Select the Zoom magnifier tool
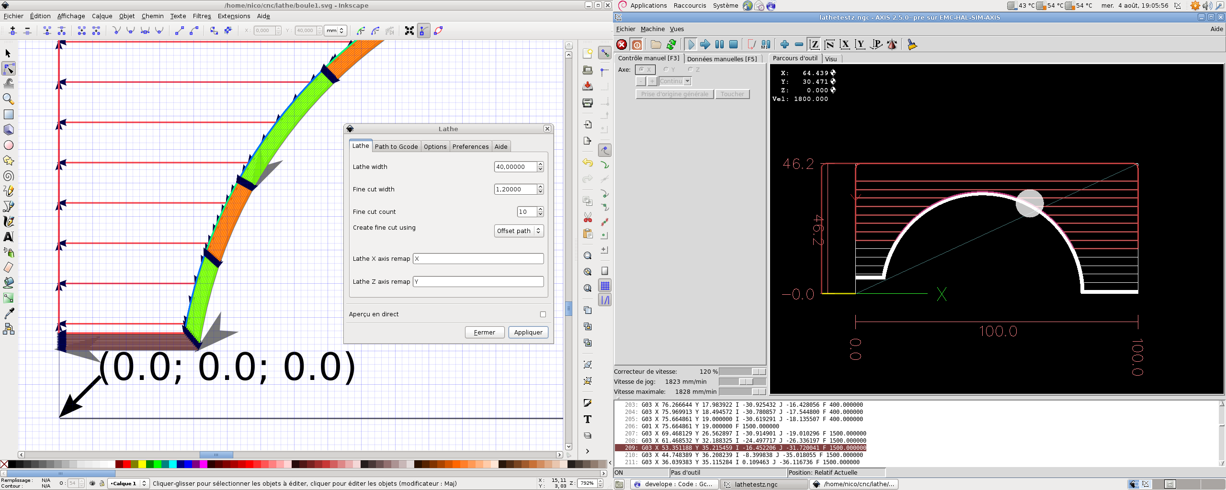Image resolution: width=1226 pixels, height=490 pixels. click(x=9, y=99)
